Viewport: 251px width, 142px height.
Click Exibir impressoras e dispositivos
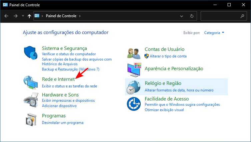68,100
